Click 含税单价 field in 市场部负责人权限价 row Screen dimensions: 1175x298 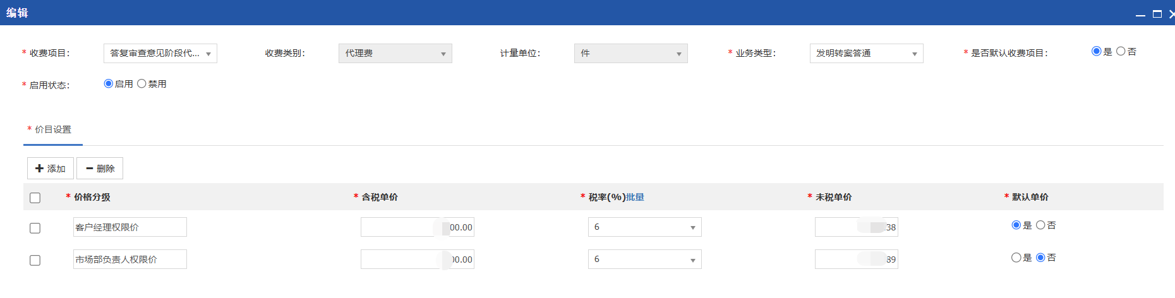click(418, 259)
